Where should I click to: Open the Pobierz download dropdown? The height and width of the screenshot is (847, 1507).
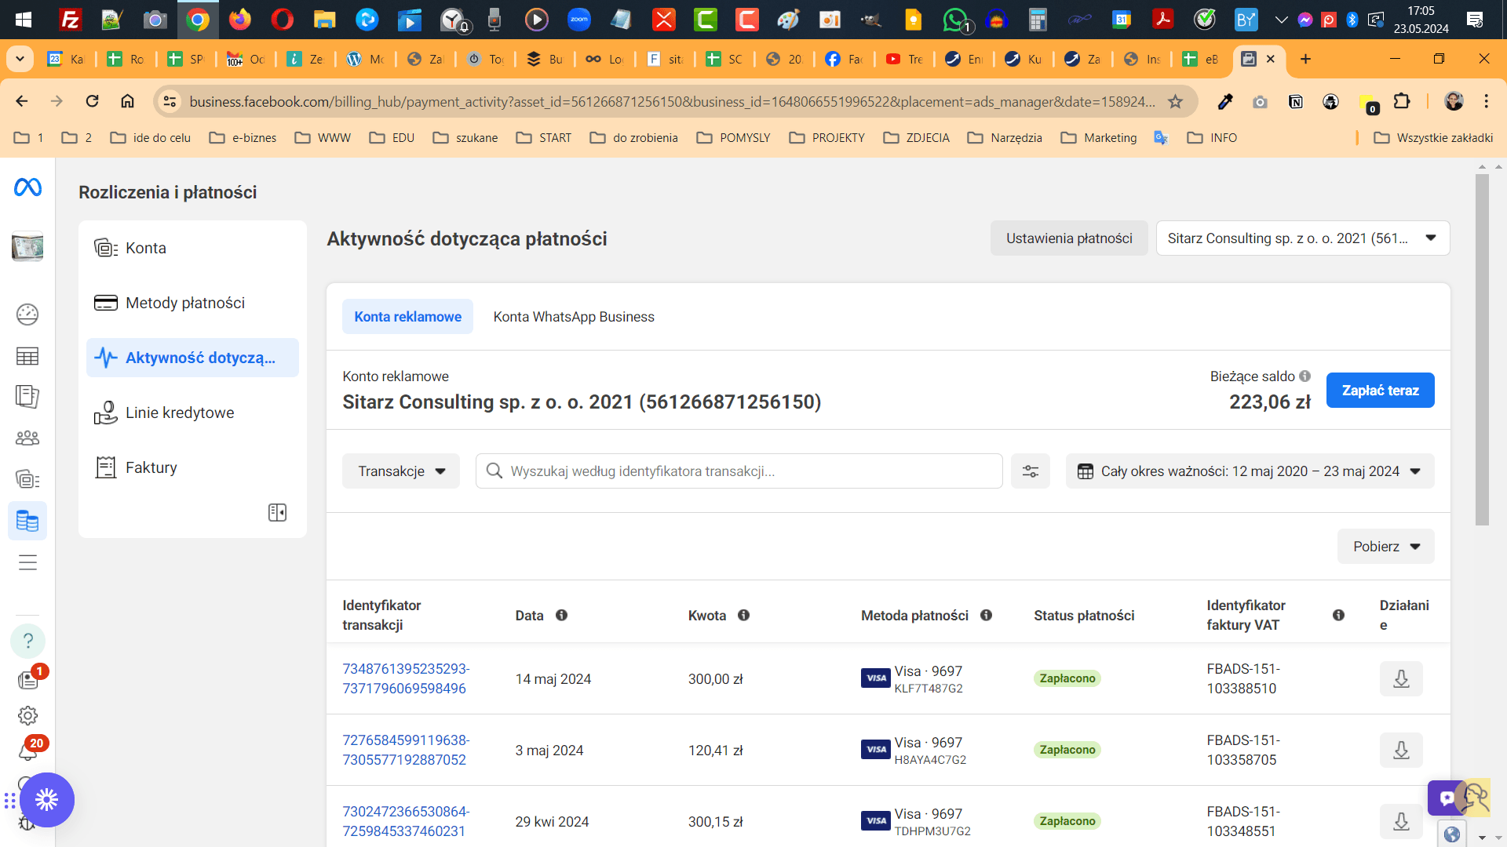1385,547
